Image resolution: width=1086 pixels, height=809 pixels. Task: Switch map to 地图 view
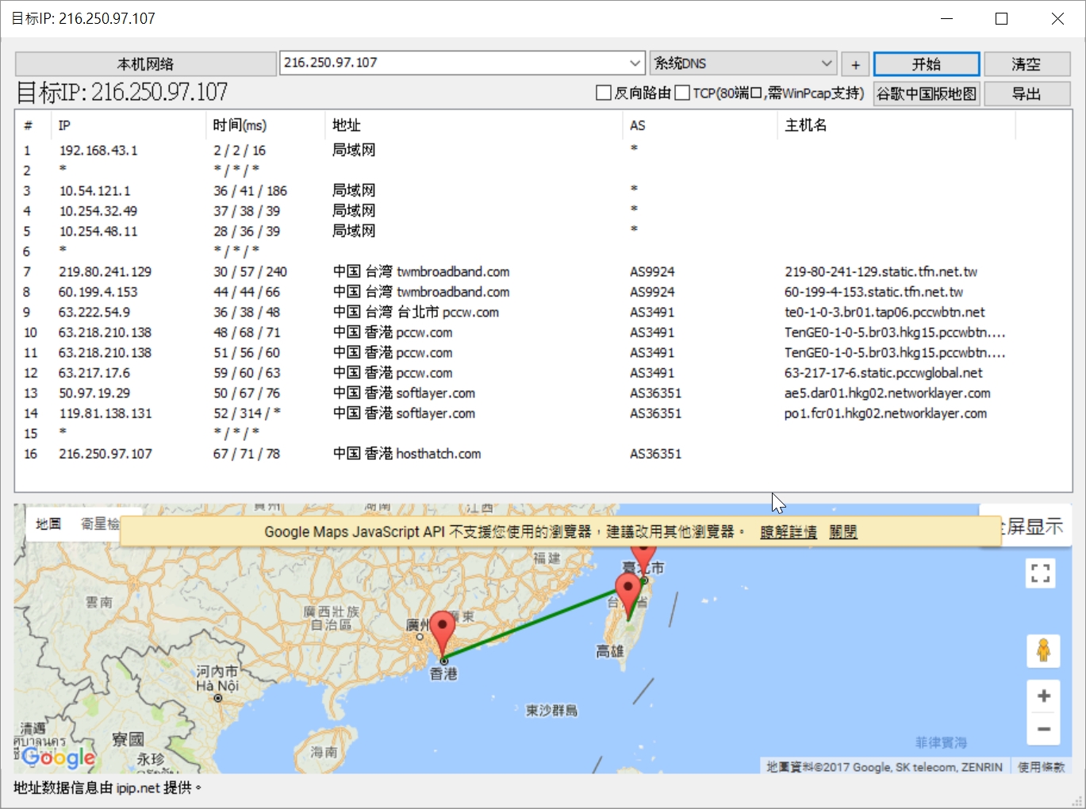(48, 523)
